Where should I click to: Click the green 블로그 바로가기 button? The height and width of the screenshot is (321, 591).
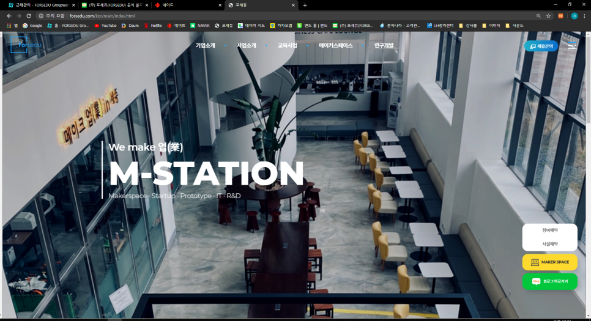[x=549, y=281]
